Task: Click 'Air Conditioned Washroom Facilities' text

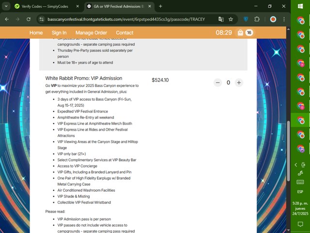Action: tap(86, 190)
